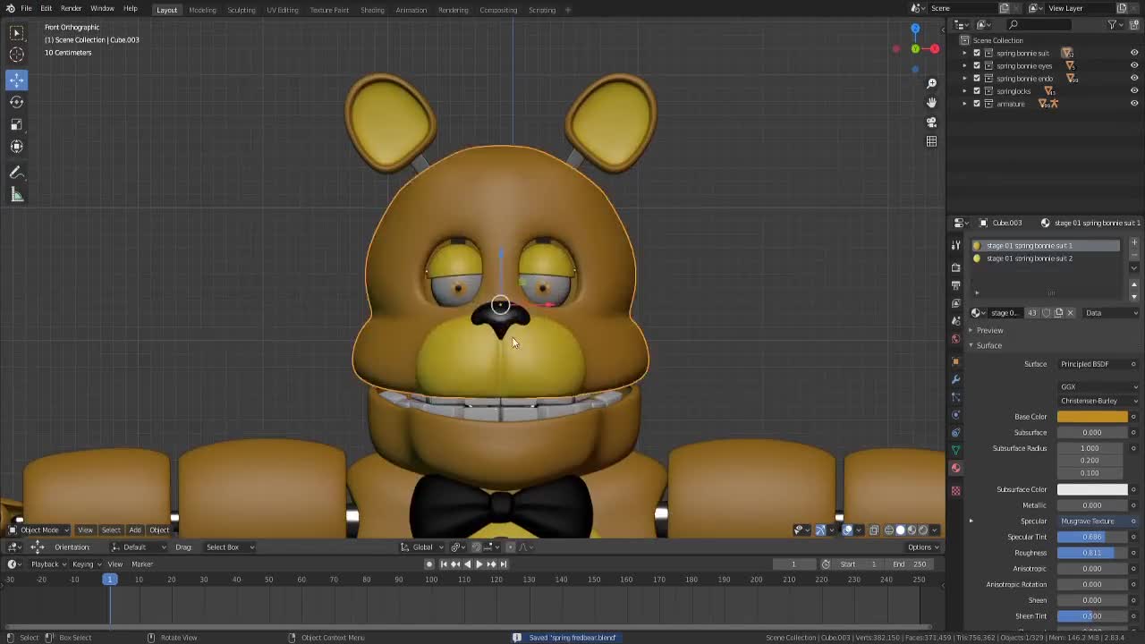Open the Output properties tab

coord(955,285)
